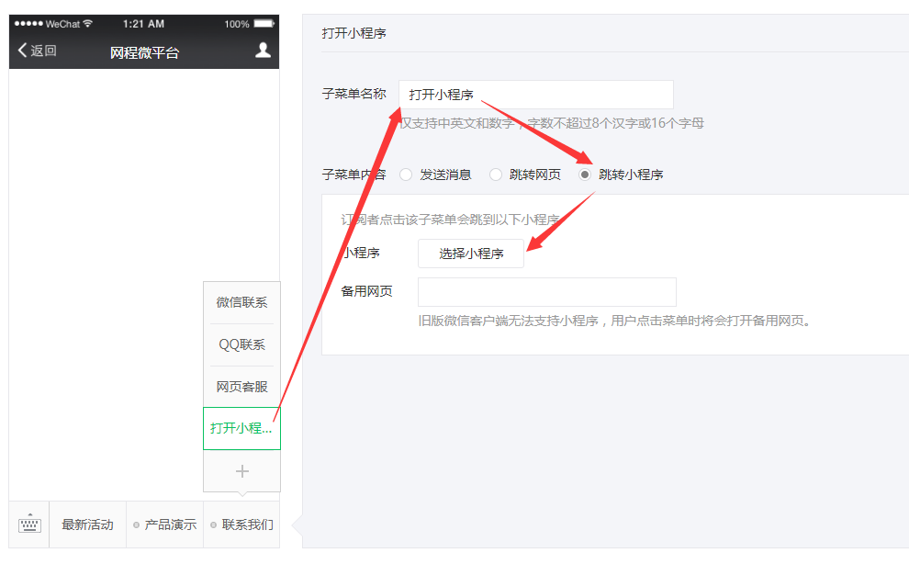909x564 pixels.
Task: Focus the 子菜单名称 input field
Action: (x=536, y=95)
